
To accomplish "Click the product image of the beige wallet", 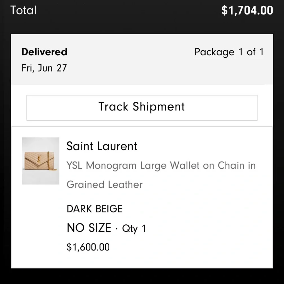I will click(x=40, y=161).
